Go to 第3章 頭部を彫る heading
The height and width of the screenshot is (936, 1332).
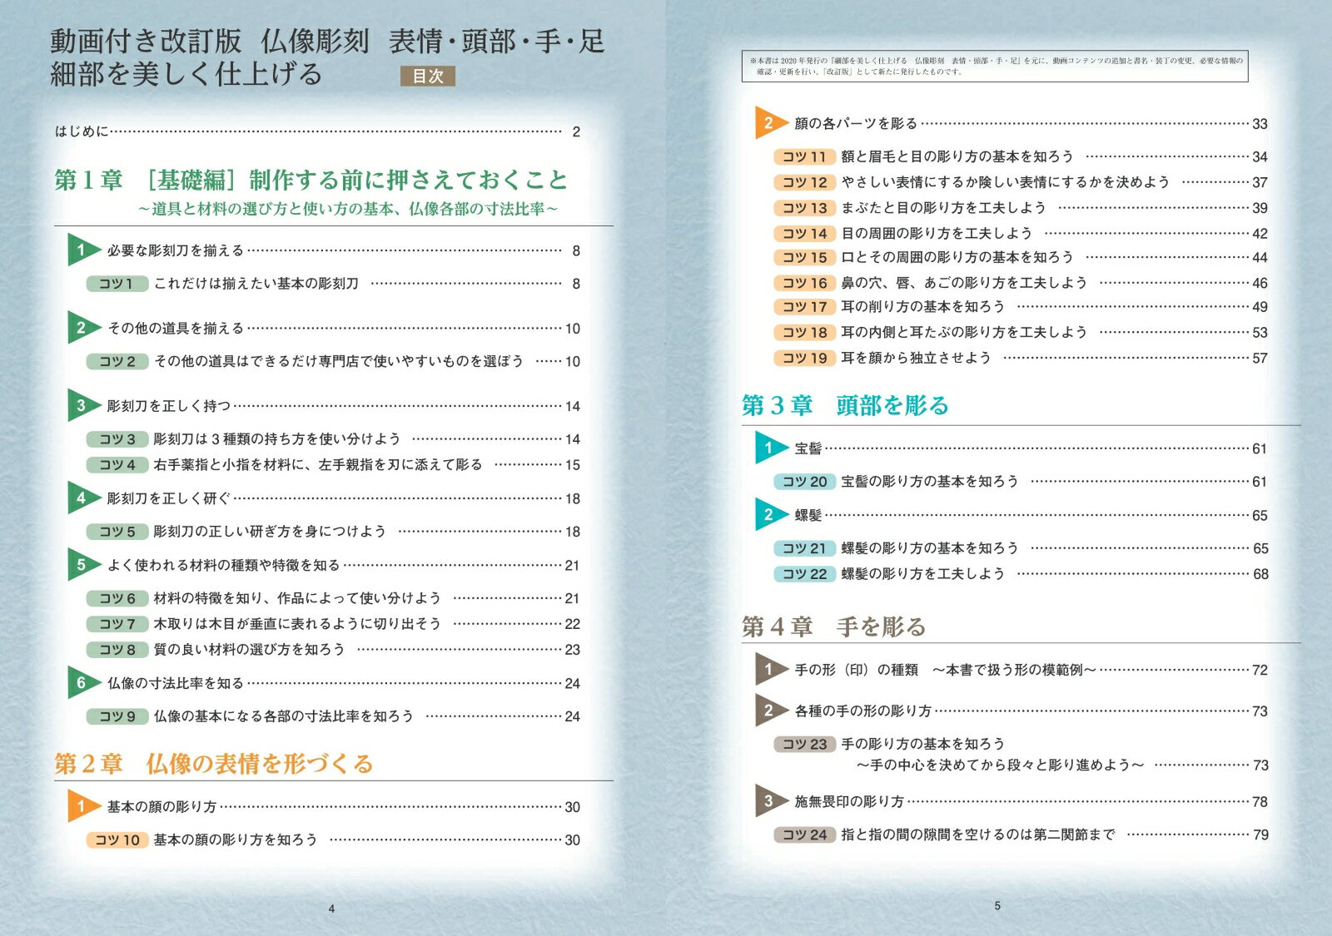846,405
